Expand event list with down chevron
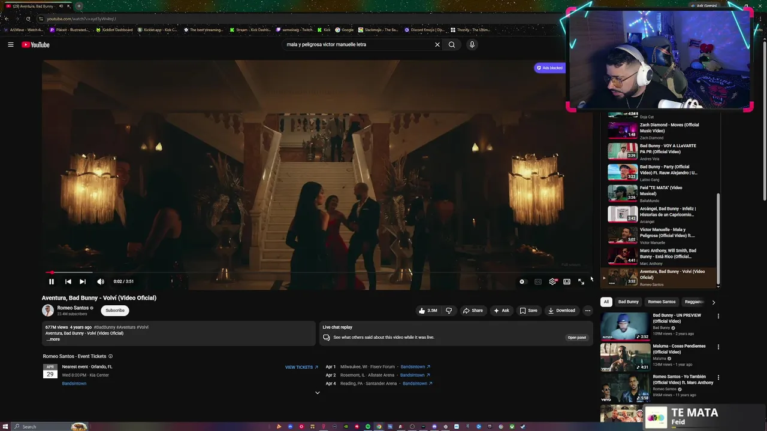Screen dimensions: 767x431 click(318, 393)
